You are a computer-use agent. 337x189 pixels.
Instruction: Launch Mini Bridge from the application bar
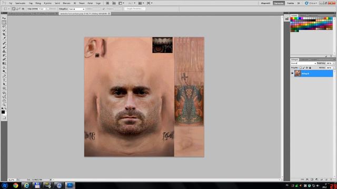114,3
